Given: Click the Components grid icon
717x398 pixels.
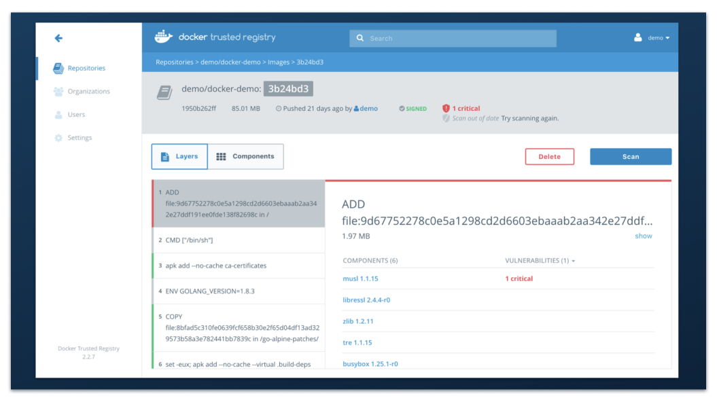Looking at the screenshot, I should [221, 157].
